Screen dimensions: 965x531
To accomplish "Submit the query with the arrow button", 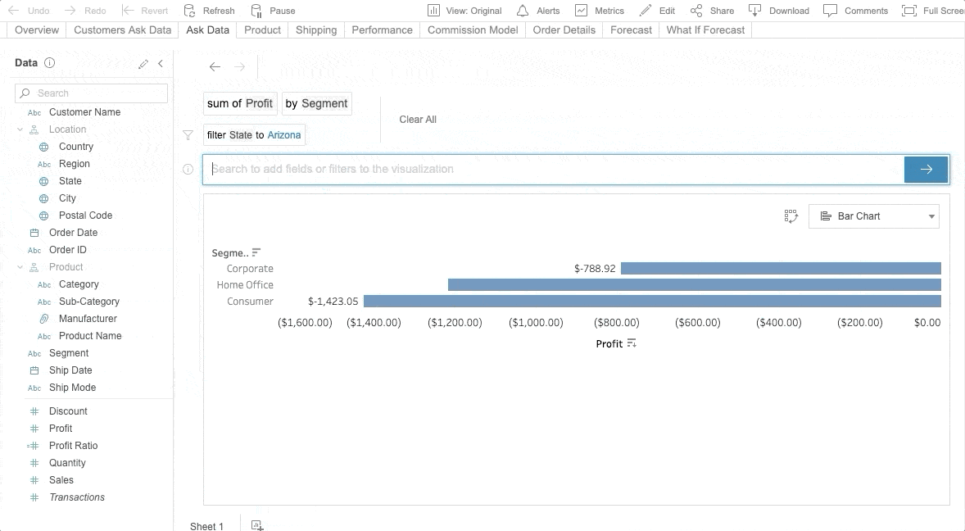I will [x=926, y=170].
